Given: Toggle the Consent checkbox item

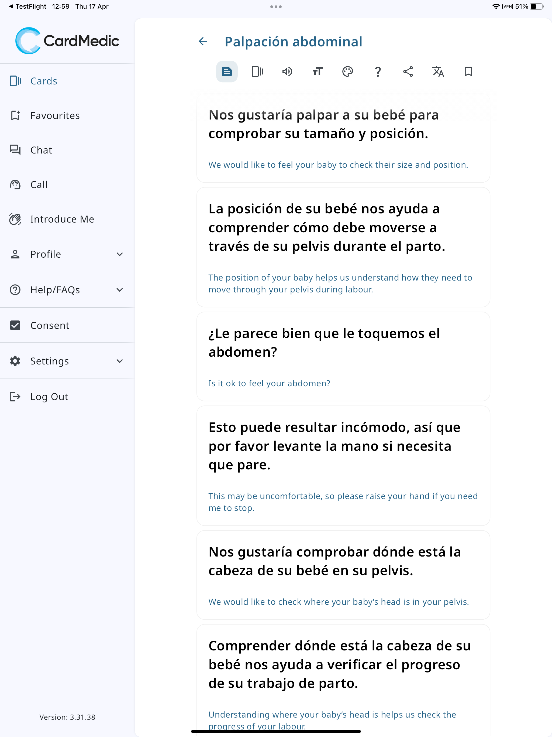Looking at the screenshot, I should point(15,325).
